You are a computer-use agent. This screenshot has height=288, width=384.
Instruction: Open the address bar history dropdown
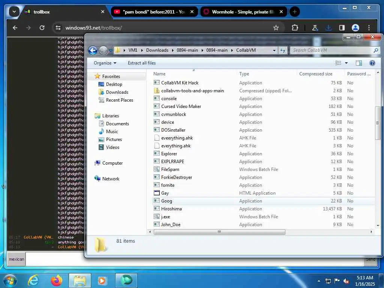[x=274, y=51]
